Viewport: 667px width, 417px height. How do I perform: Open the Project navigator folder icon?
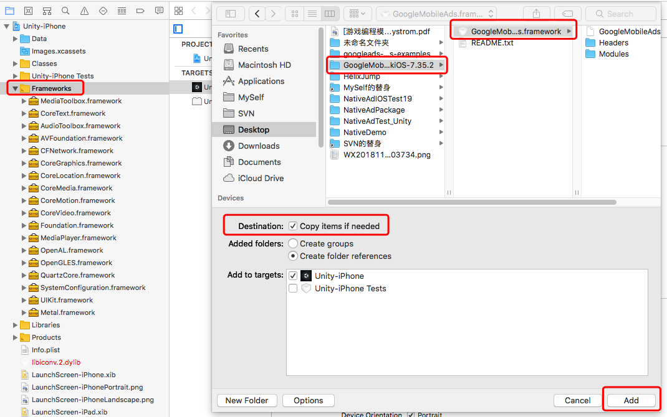coord(9,11)
